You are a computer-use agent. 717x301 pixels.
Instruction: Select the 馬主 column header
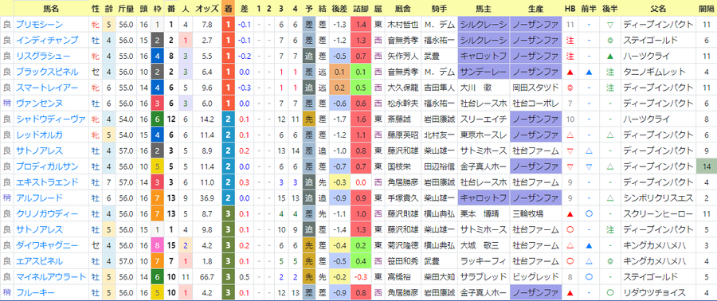tap(483, 9)
